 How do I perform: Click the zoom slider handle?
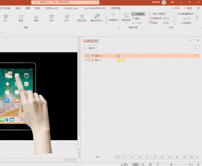click(171, 165)
